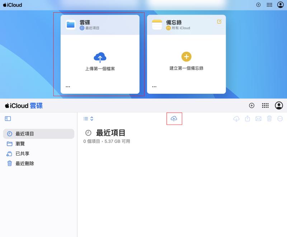Click the compose new note icon on 備忘錄 card
Screen dimensions: 287x237
tap(219, 22)
